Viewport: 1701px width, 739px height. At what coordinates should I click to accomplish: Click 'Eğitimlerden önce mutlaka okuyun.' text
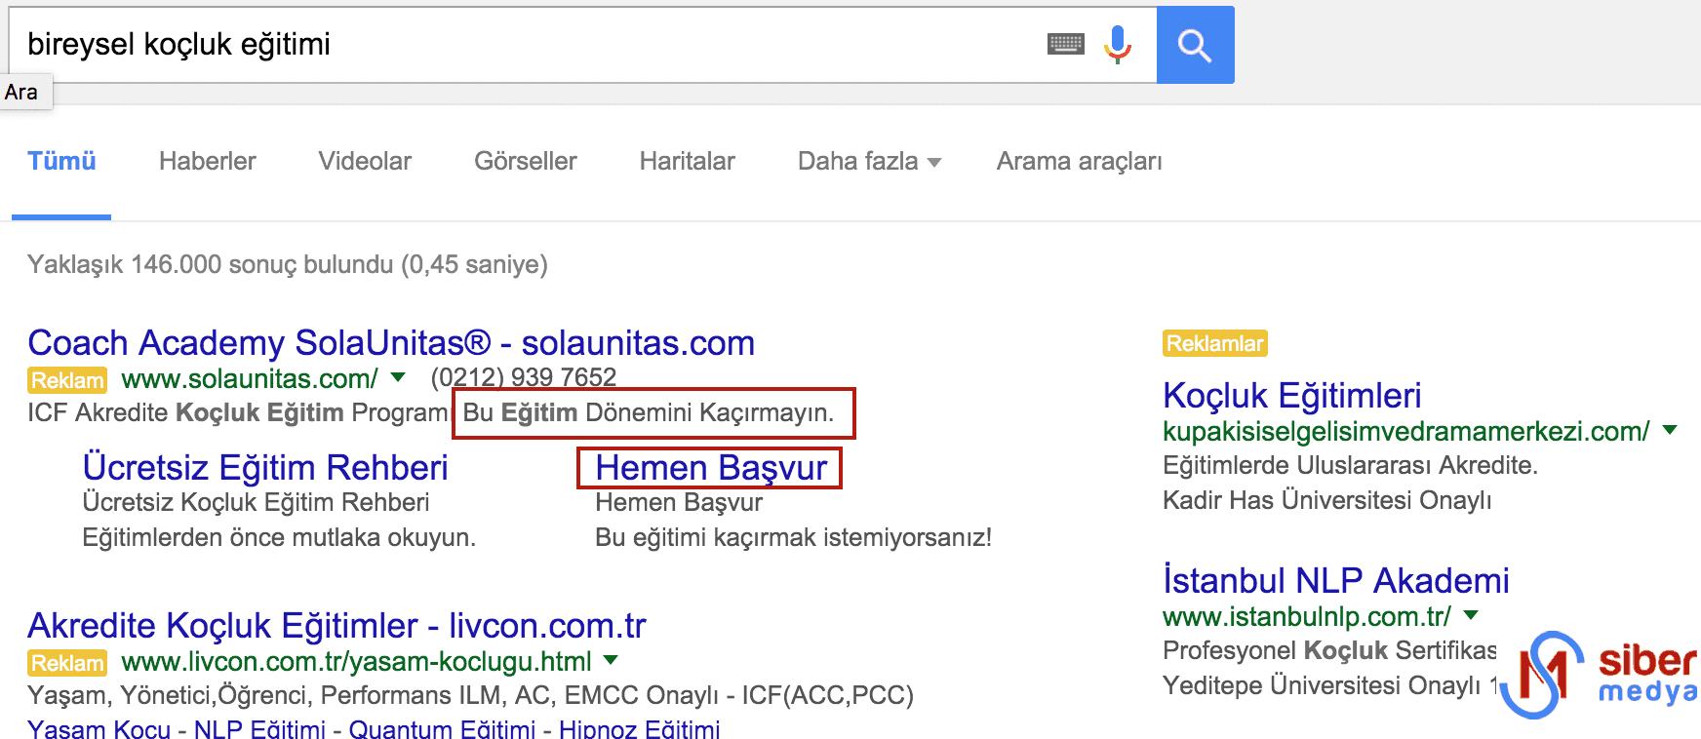(x=279, y=537)
